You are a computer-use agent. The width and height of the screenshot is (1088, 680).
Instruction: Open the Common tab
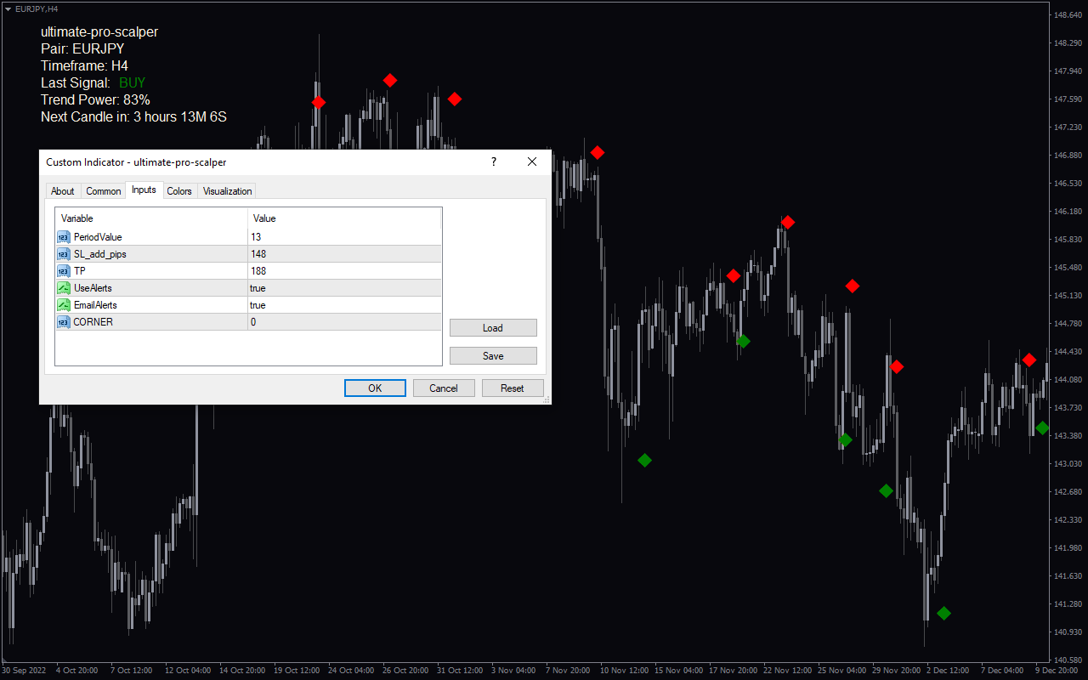coord(104,191)
